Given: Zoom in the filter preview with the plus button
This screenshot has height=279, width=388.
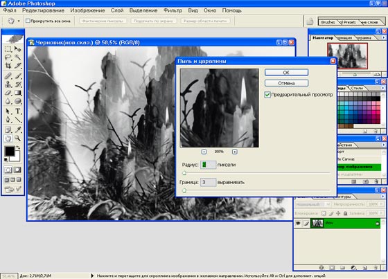Looking at the screenshot, I should [x=235, y=152].
